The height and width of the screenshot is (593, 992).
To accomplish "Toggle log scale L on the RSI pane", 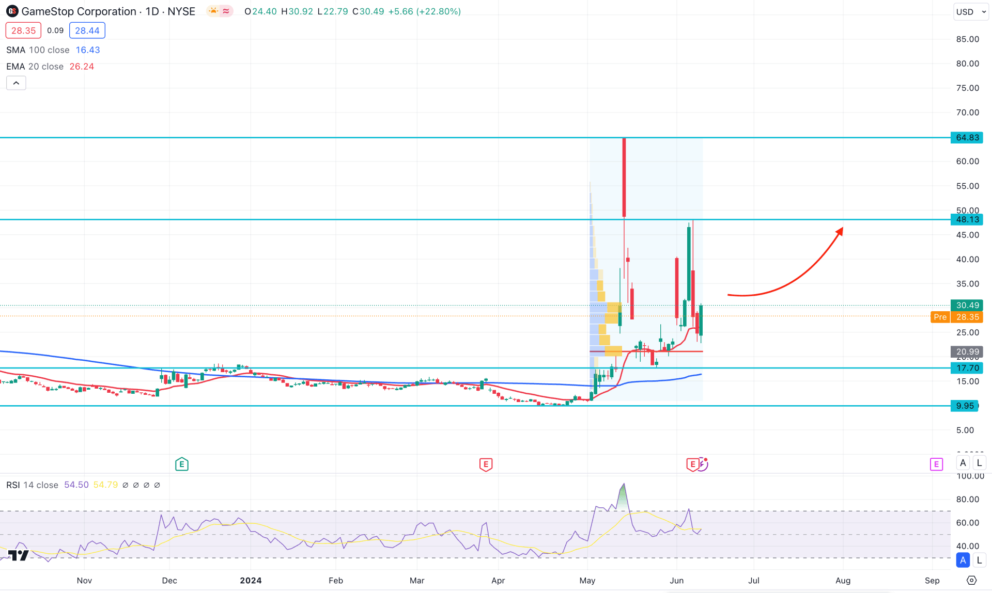I will (x=979, y=560).
